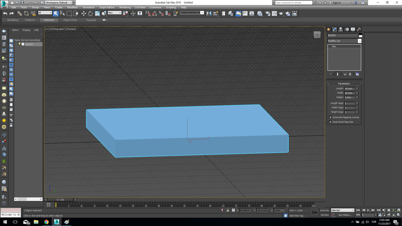Open the reference coordinate system View dropdown
This screenshot has width=402, height=226.
[x=114, y=13]
